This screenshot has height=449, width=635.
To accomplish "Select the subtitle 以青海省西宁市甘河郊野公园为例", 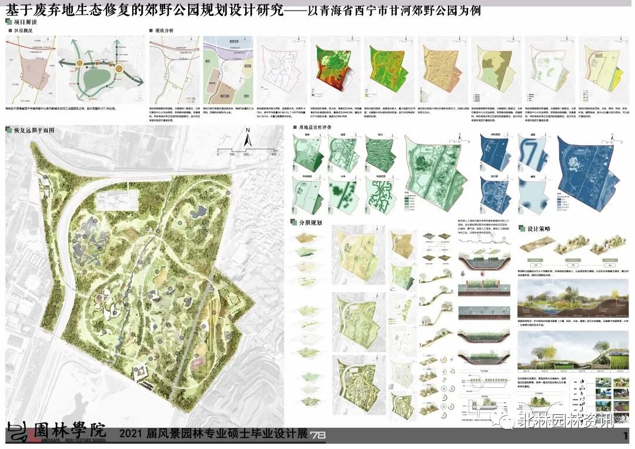I will pos(394,10).
